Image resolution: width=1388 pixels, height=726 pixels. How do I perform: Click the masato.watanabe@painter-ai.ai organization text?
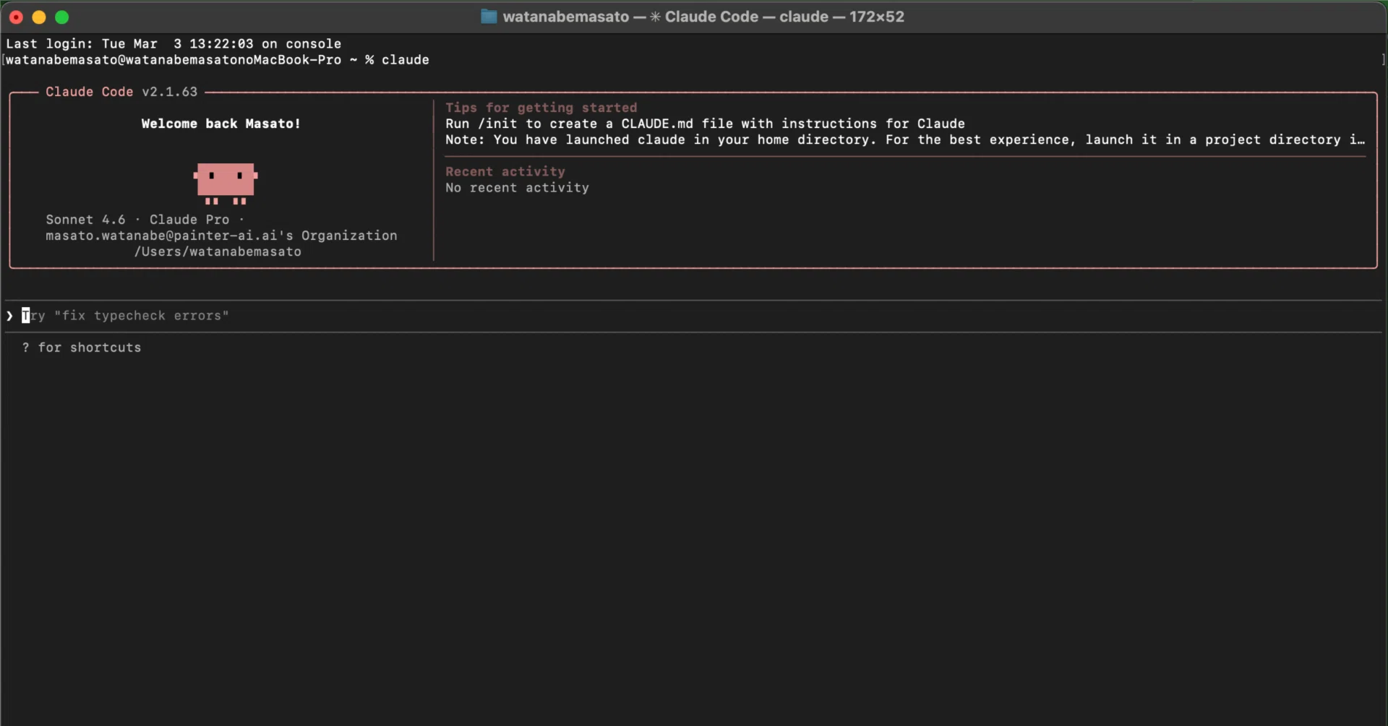[221, 235]
